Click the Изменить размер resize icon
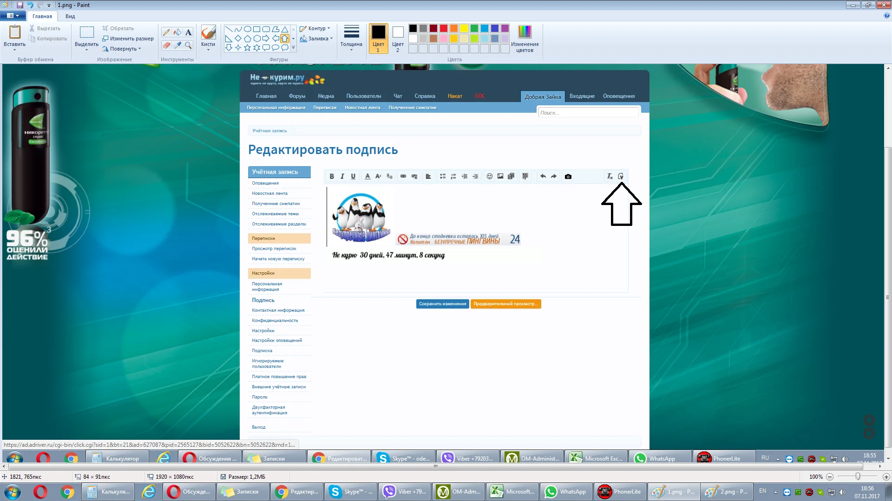The width and height of the screenshot is (892, 501). click(x=105, y=39)
